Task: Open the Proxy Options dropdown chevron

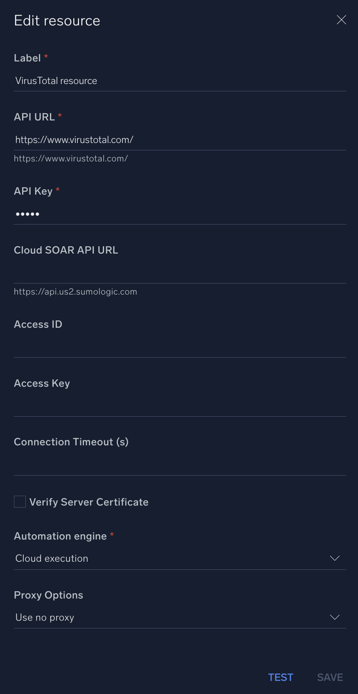Action: tap(335, 617)
